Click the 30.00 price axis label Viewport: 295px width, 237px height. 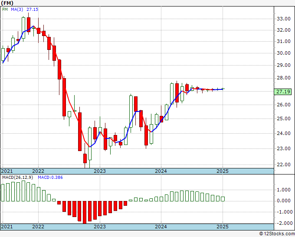coord(284,53)
